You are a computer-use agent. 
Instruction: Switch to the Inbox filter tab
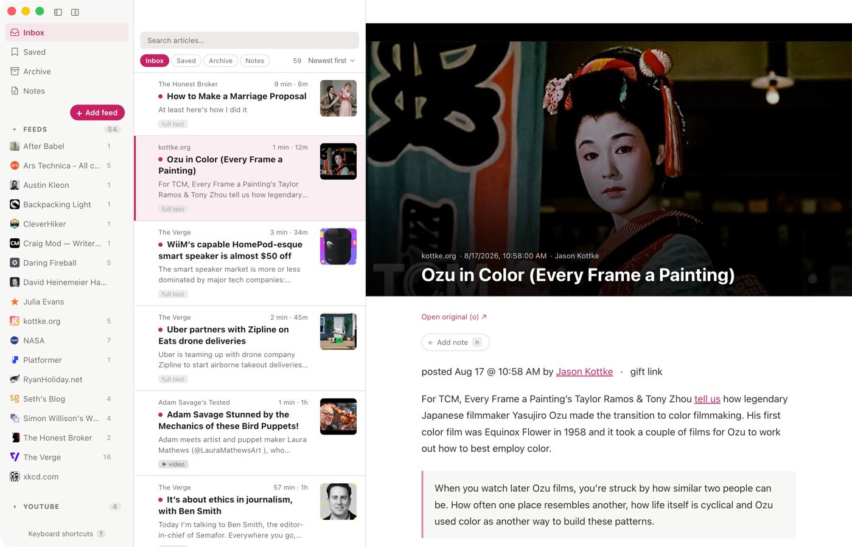[x=155, y=61]
